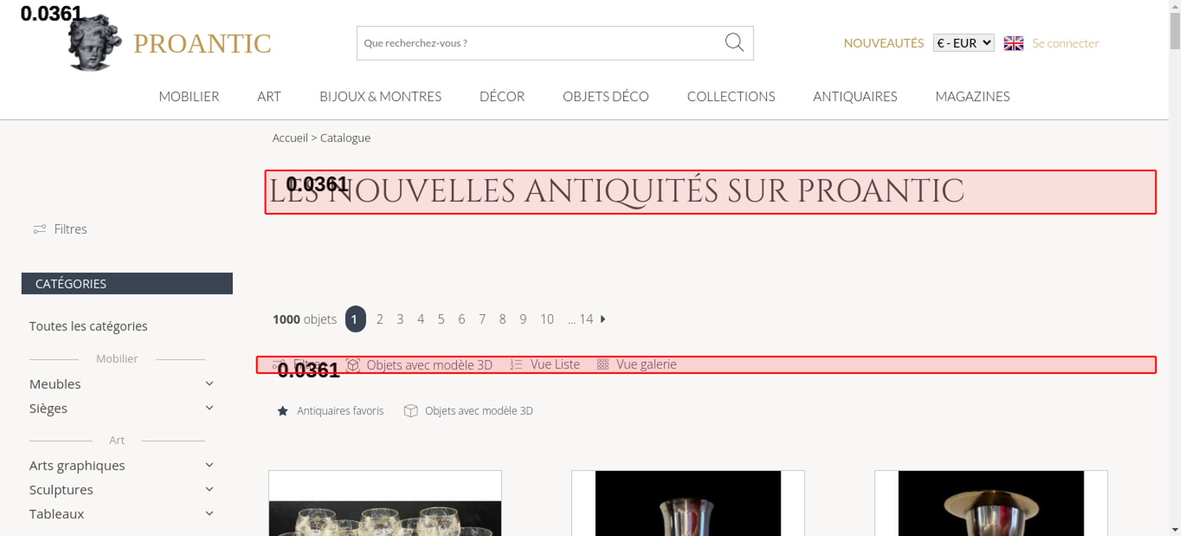Click Se connecter to log in
The width and height of the screenshot is (1181, 536).
click(x=1065, y=43)
